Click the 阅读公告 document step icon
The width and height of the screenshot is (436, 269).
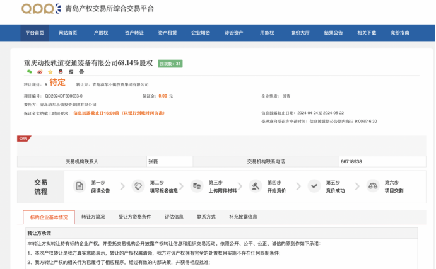coord(80,186)
